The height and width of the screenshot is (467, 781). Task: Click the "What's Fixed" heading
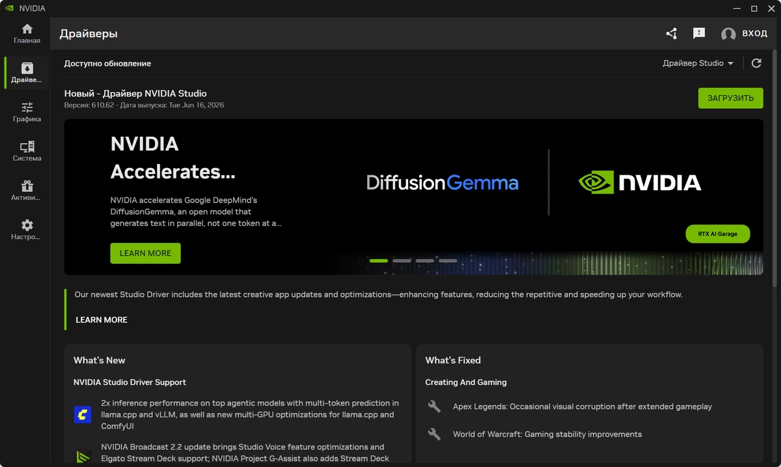[x=453, y=360]
